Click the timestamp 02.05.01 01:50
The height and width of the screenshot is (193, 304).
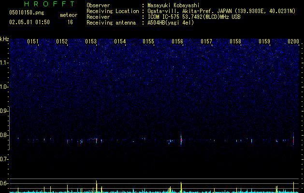coord(29,22)
